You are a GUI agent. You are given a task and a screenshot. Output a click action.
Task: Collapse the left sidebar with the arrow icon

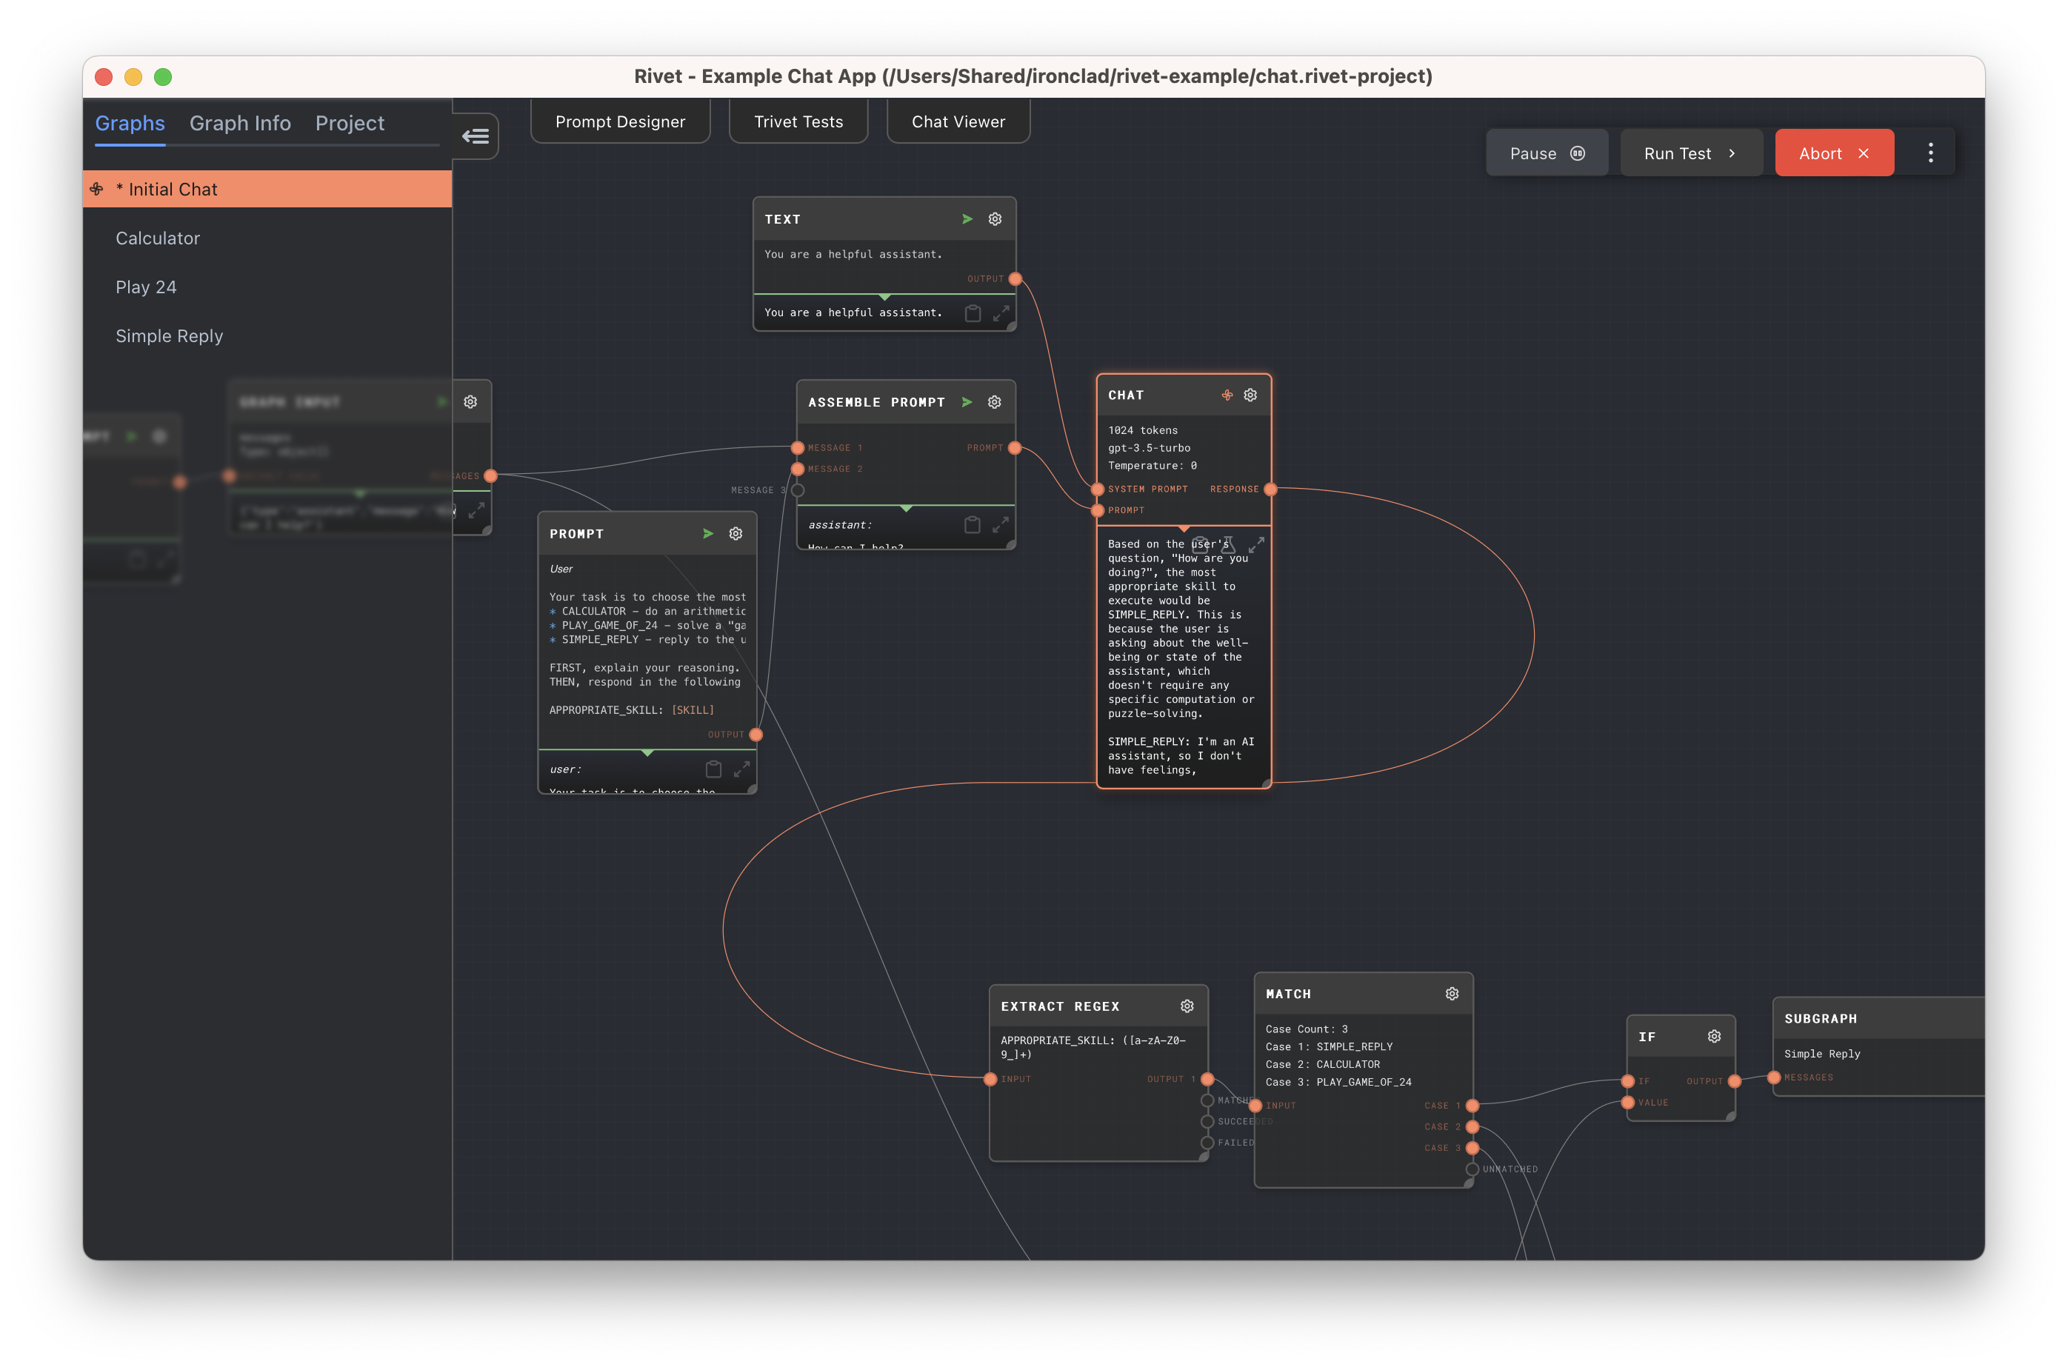point(476,136)
